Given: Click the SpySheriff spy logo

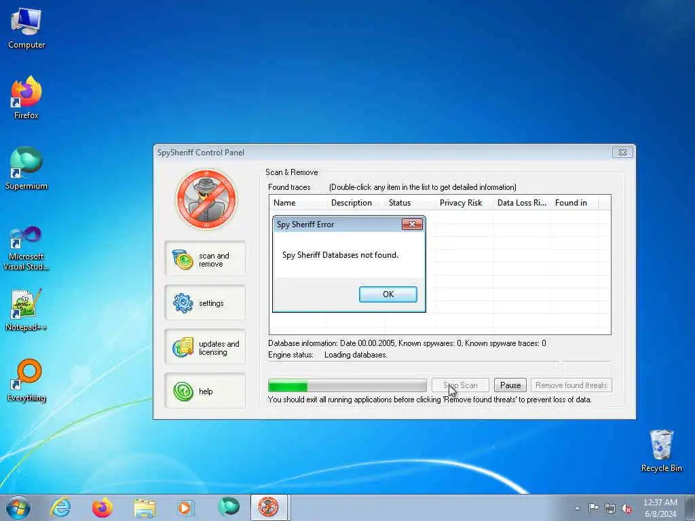Looking at the screenshot, I should pyautogui.click(x=206, y=199).
